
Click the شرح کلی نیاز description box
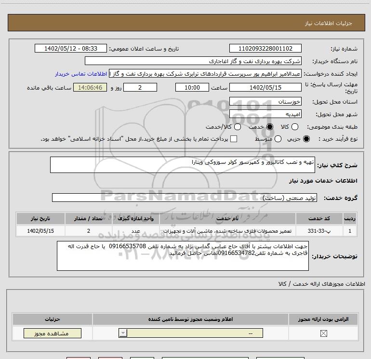click(x=183, y=165)
